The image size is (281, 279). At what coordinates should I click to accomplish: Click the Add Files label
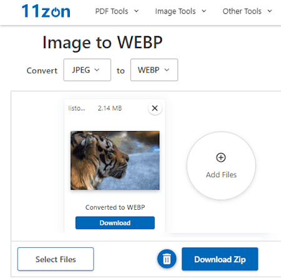(x=221, y=175)
